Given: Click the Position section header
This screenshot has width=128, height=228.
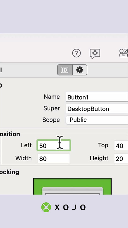Looking at the screenshot, I should 10,134.
